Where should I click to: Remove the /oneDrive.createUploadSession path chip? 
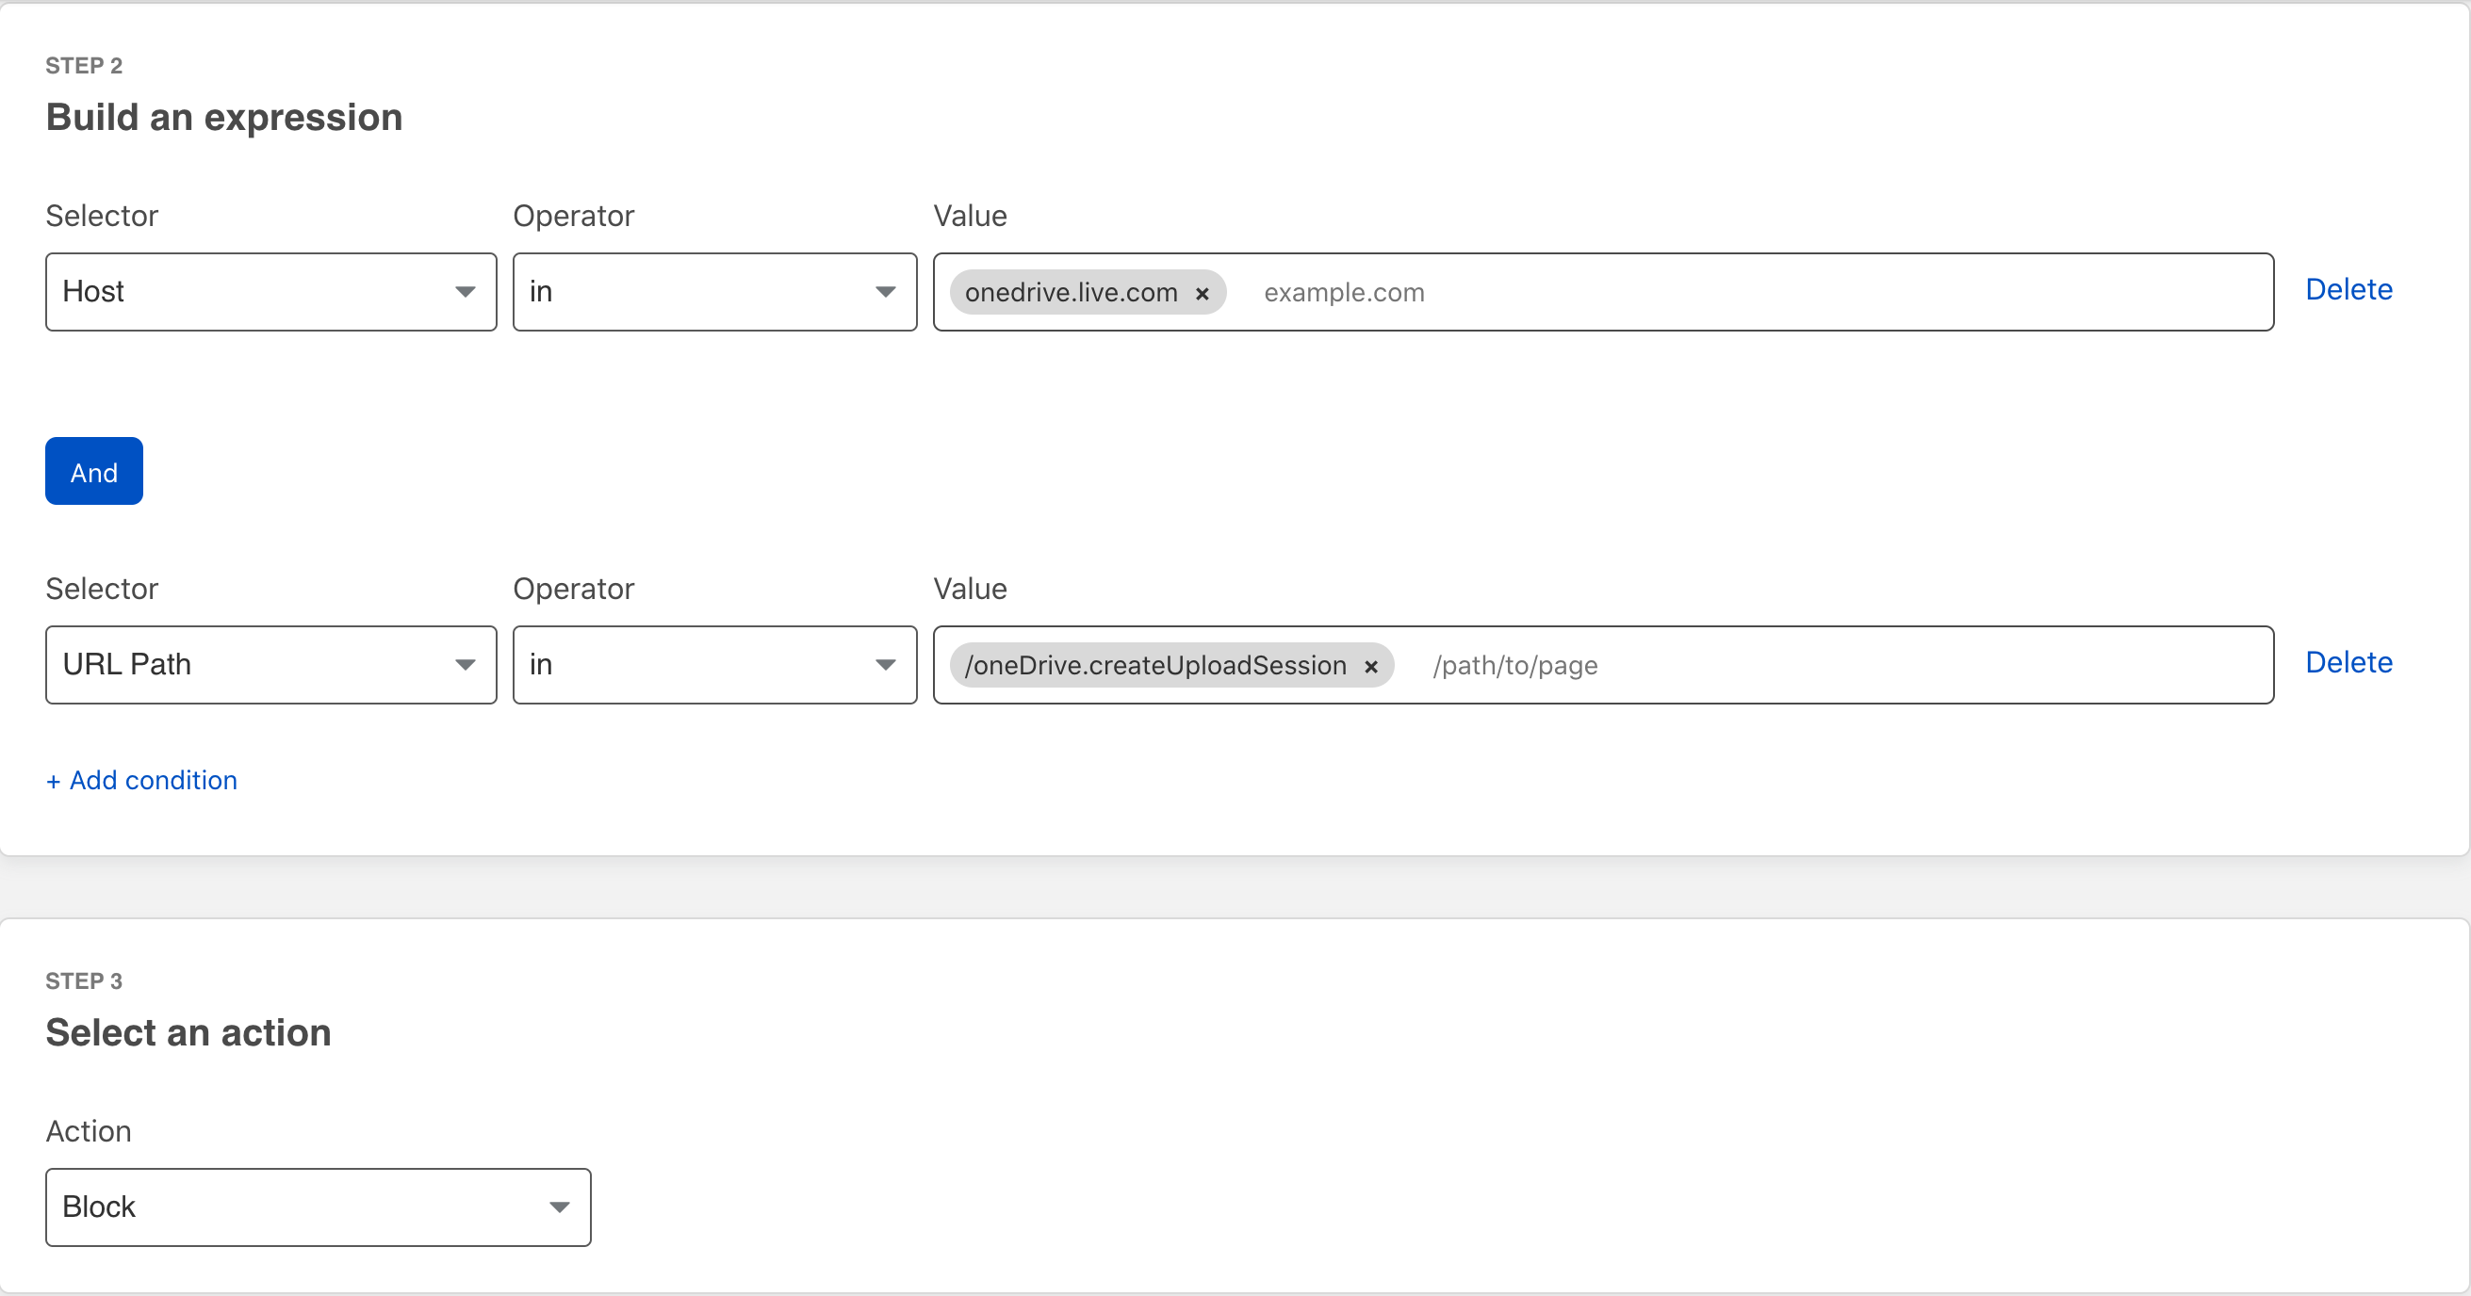tap(1372, 666)
